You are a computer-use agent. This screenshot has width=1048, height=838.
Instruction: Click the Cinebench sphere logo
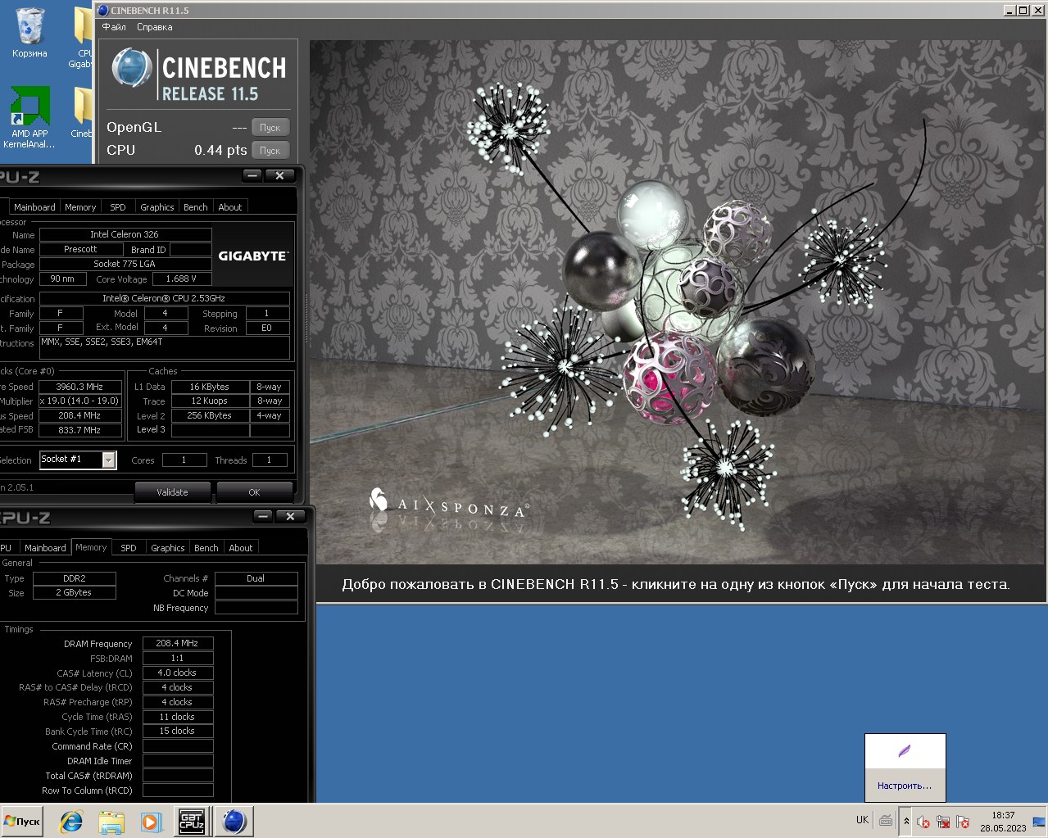click(131, 68)
